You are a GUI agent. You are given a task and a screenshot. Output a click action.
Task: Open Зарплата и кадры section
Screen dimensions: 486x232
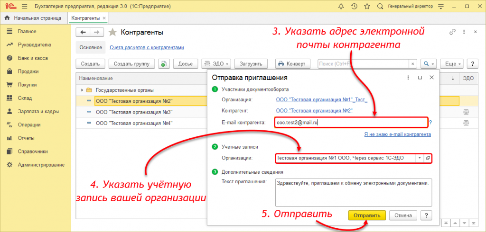(x=38, y=111)
